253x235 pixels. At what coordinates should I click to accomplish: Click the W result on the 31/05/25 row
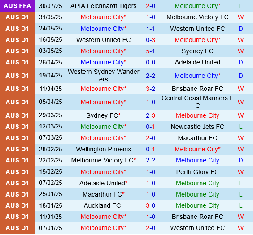[x=240, y=17]
